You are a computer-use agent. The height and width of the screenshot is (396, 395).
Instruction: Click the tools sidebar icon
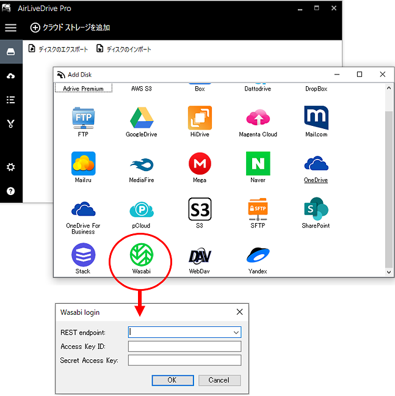[10, 123]
